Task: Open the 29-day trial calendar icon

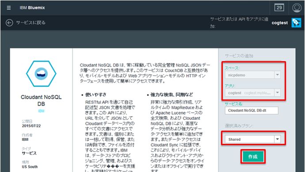Action: [x=279, y=8]
